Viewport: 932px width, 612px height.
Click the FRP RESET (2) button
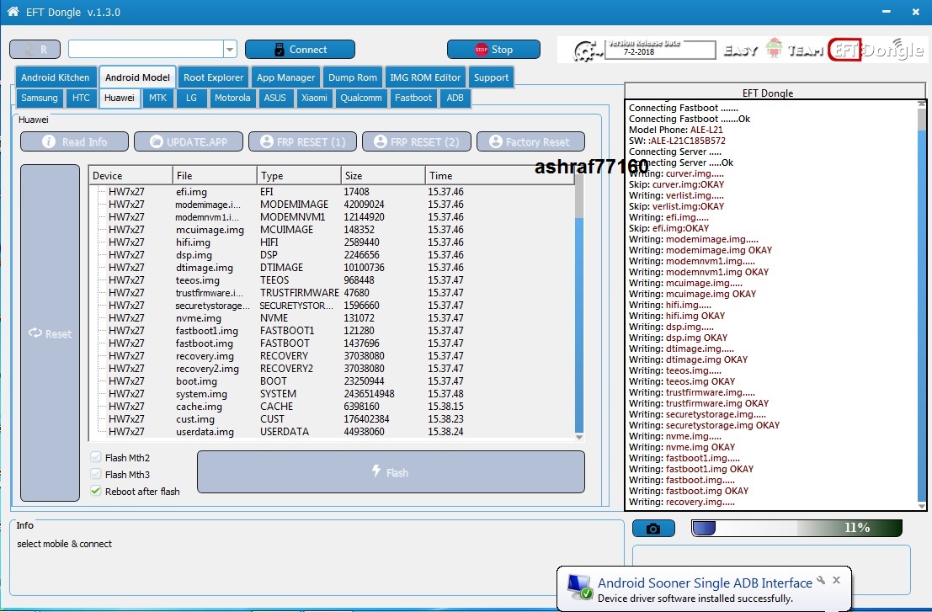[x=417, y=141]
